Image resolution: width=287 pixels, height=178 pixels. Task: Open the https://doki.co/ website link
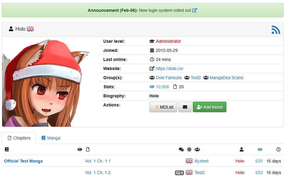click(x=169, y=69)
